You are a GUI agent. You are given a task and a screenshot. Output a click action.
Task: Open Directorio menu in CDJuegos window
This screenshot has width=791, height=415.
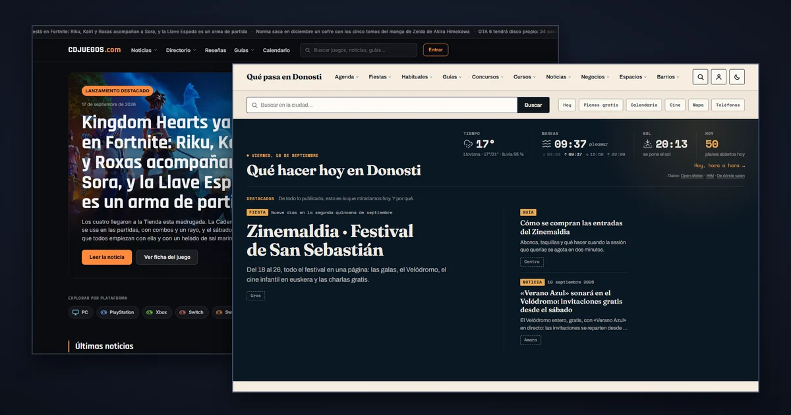[x=181, y=50]
